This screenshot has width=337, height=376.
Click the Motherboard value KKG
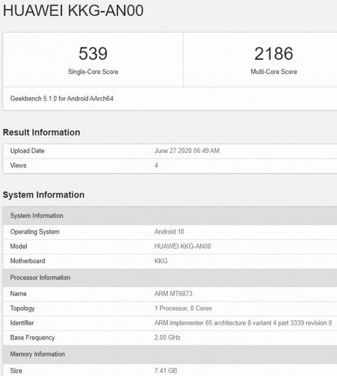coord(161,261)
